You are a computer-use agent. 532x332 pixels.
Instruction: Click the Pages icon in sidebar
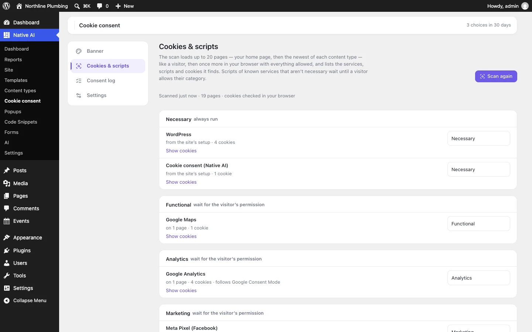pos(7,196)
